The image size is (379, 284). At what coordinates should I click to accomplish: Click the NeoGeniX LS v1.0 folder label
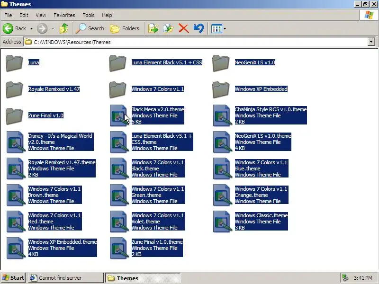(255, 62)
